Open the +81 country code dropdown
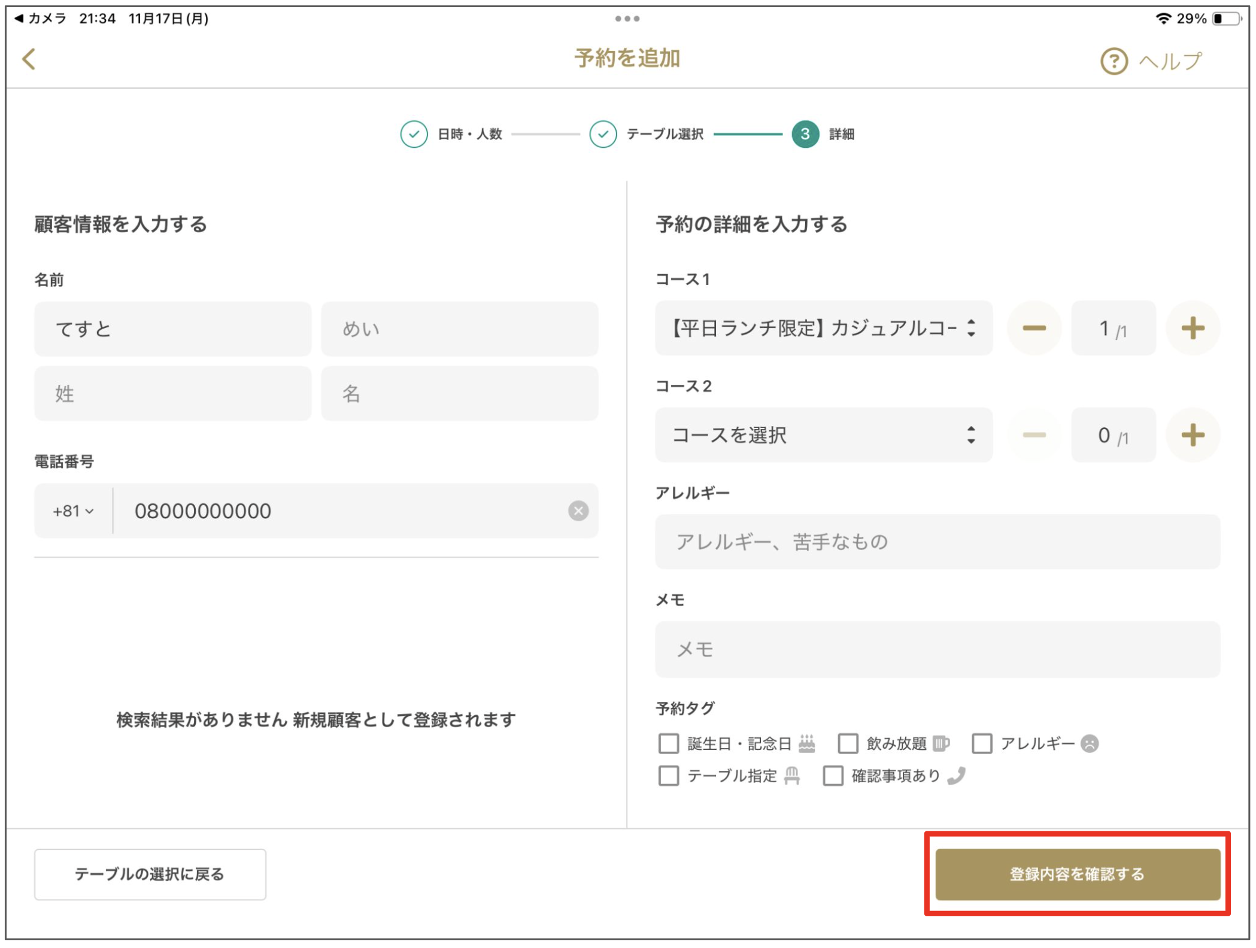The image size is (1256, 948). (x=73, y=511)
